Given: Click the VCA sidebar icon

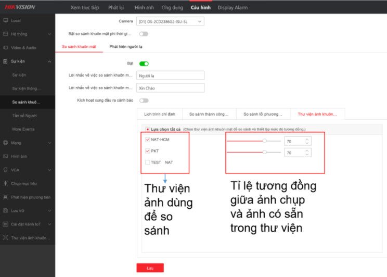Looking at the screenshot, I should (x=6, y=170).
